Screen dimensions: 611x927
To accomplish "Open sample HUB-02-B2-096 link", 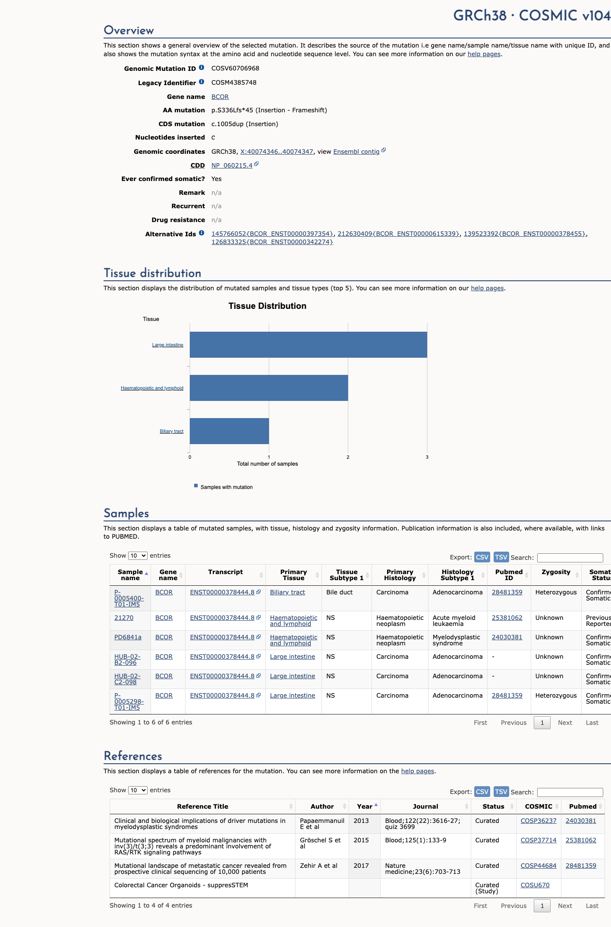I will coord(127,660).
